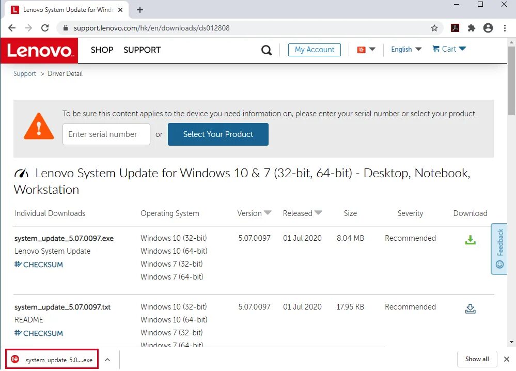Open the SHOP menu

[102, 50]
